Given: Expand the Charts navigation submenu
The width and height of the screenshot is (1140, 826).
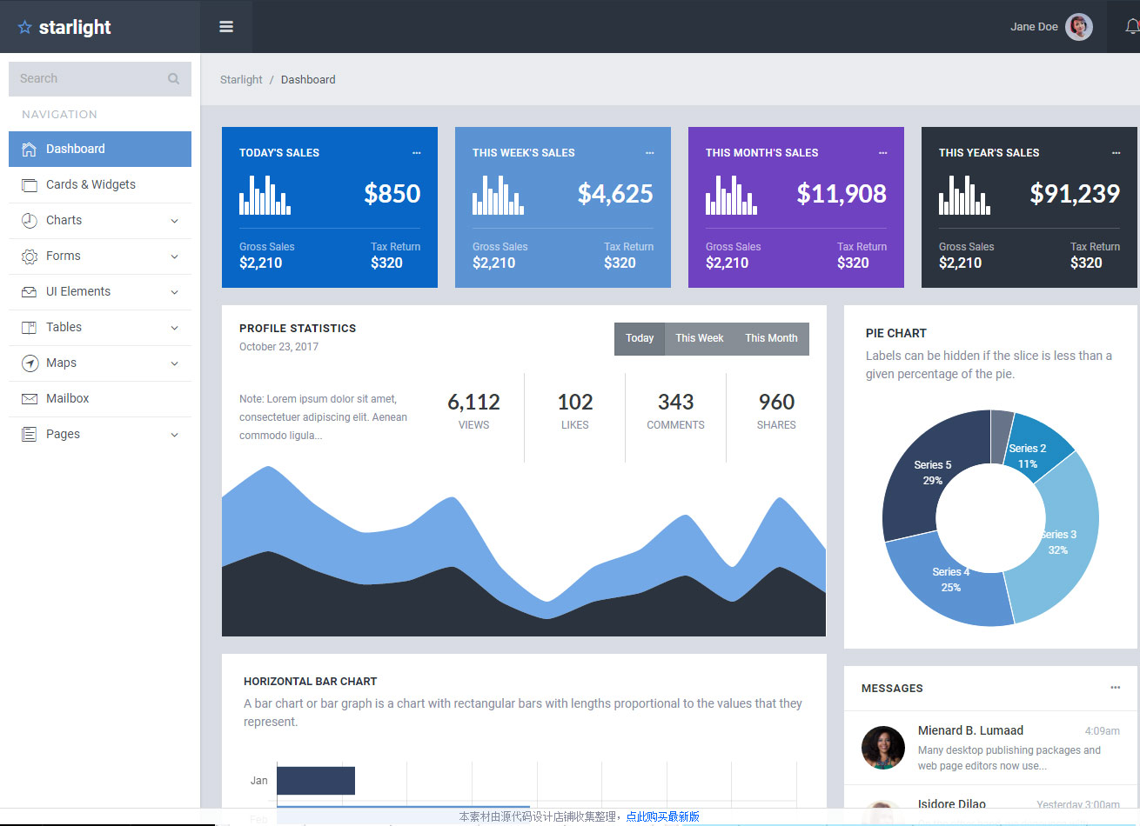Looking at the screenshot, I should tap(174, 221).
